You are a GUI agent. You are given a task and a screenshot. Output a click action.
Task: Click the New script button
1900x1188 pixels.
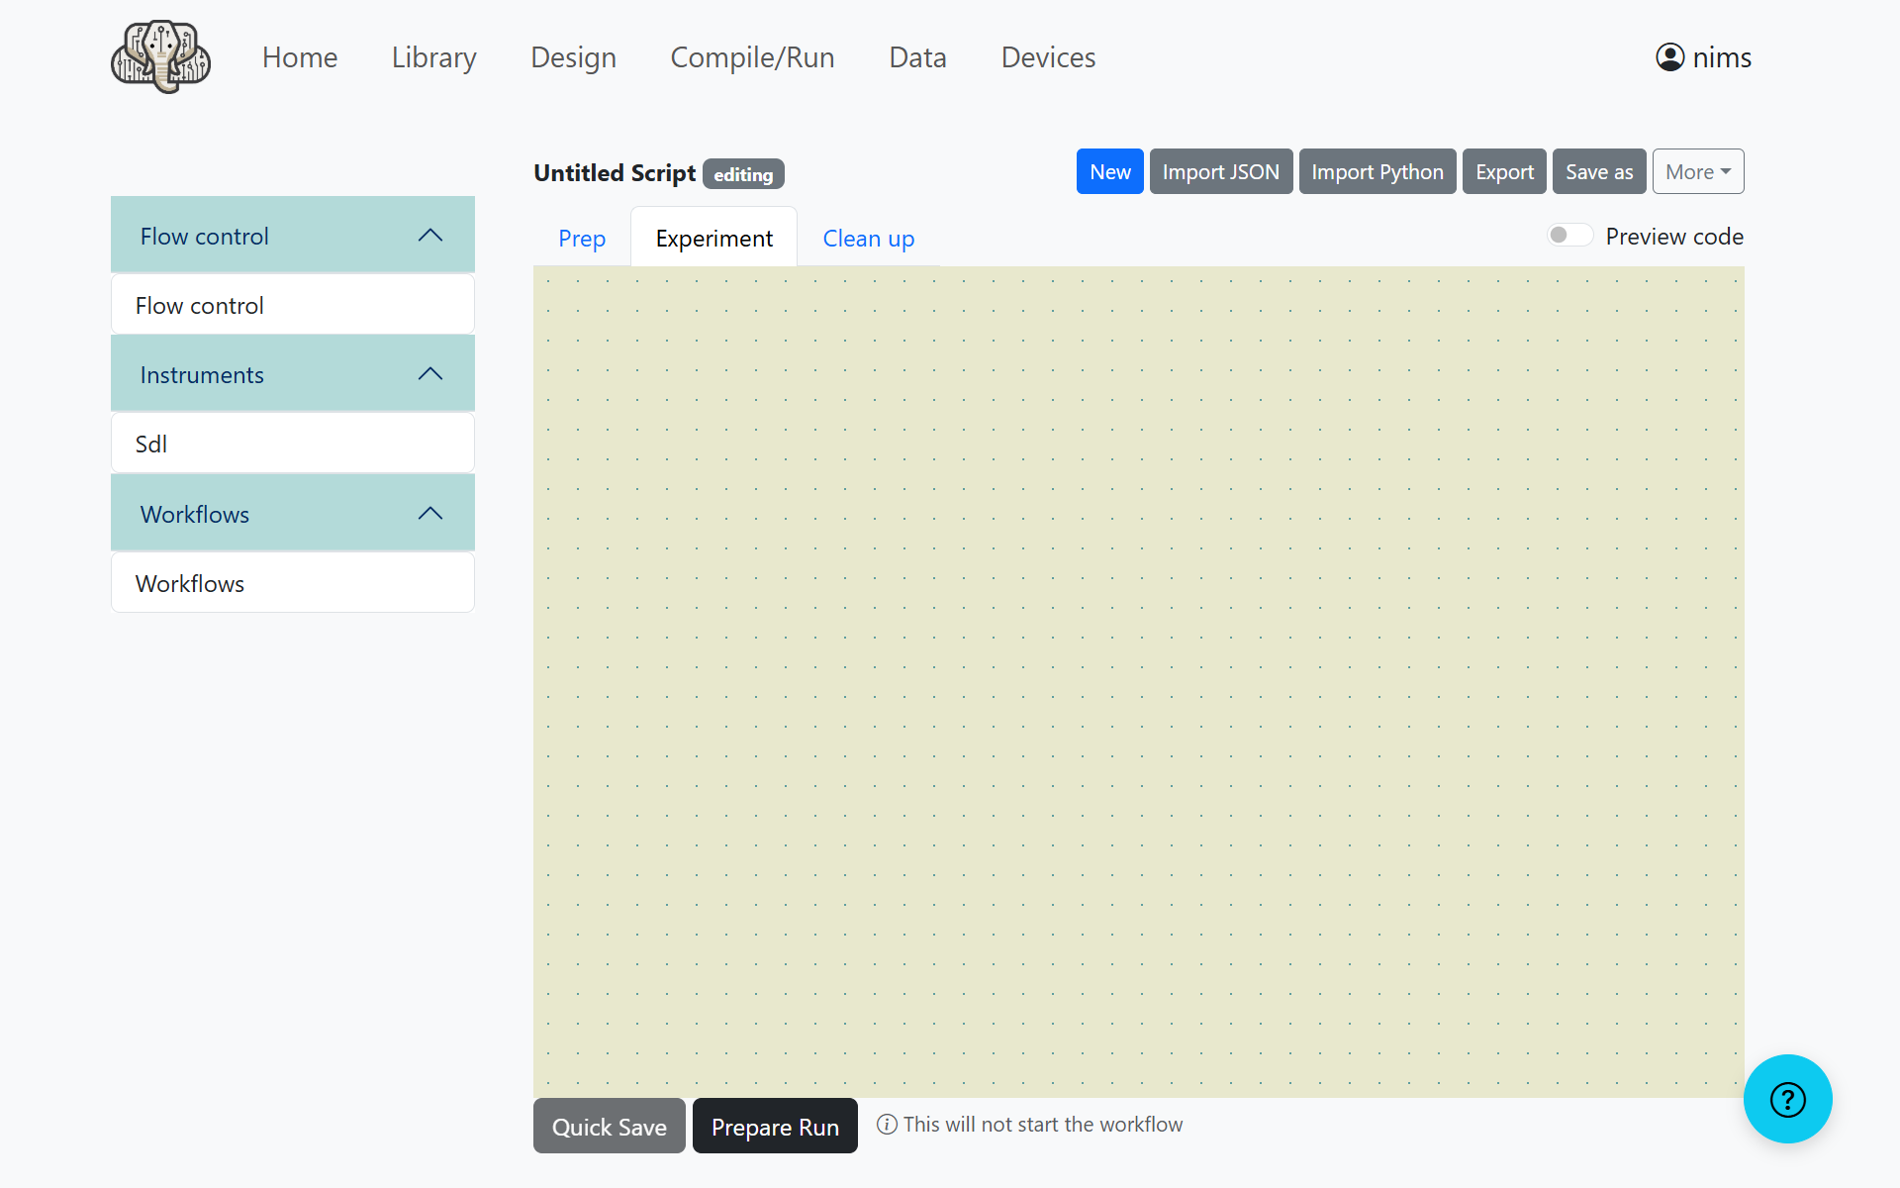pyautogui.click(x=1109, y=172)
